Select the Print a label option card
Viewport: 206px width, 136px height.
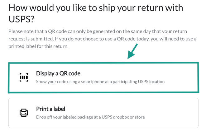(x=103, y=113)
